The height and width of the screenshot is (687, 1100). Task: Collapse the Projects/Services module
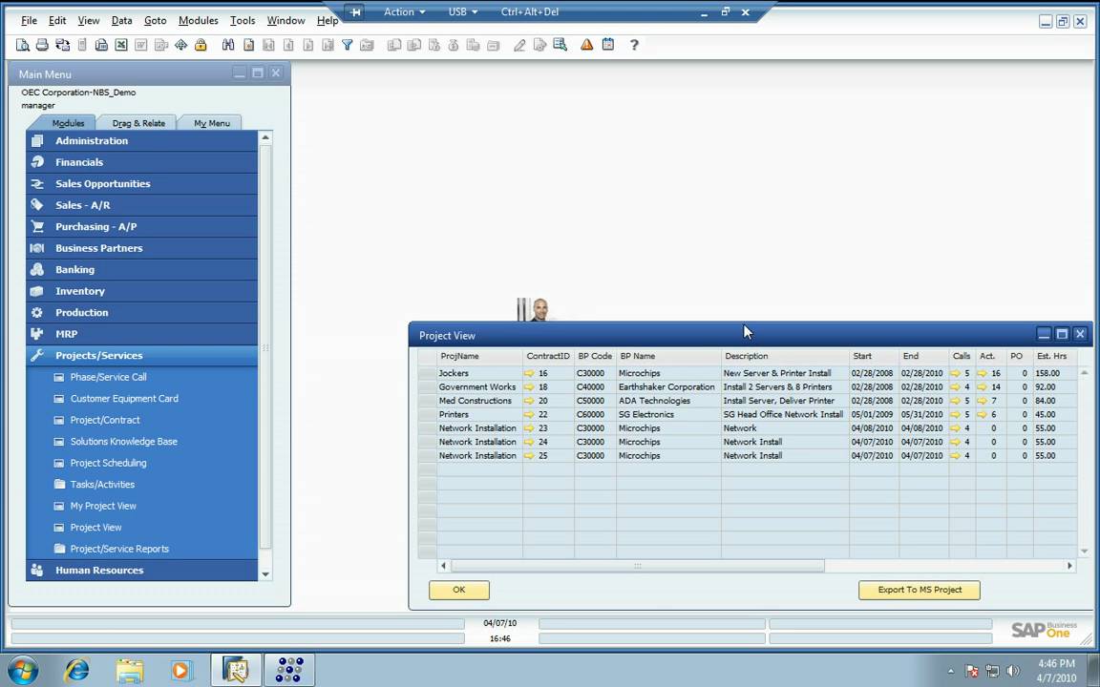tap(141, 356)
